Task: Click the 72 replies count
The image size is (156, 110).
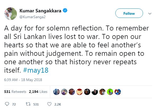Action: tap(14, 104)
